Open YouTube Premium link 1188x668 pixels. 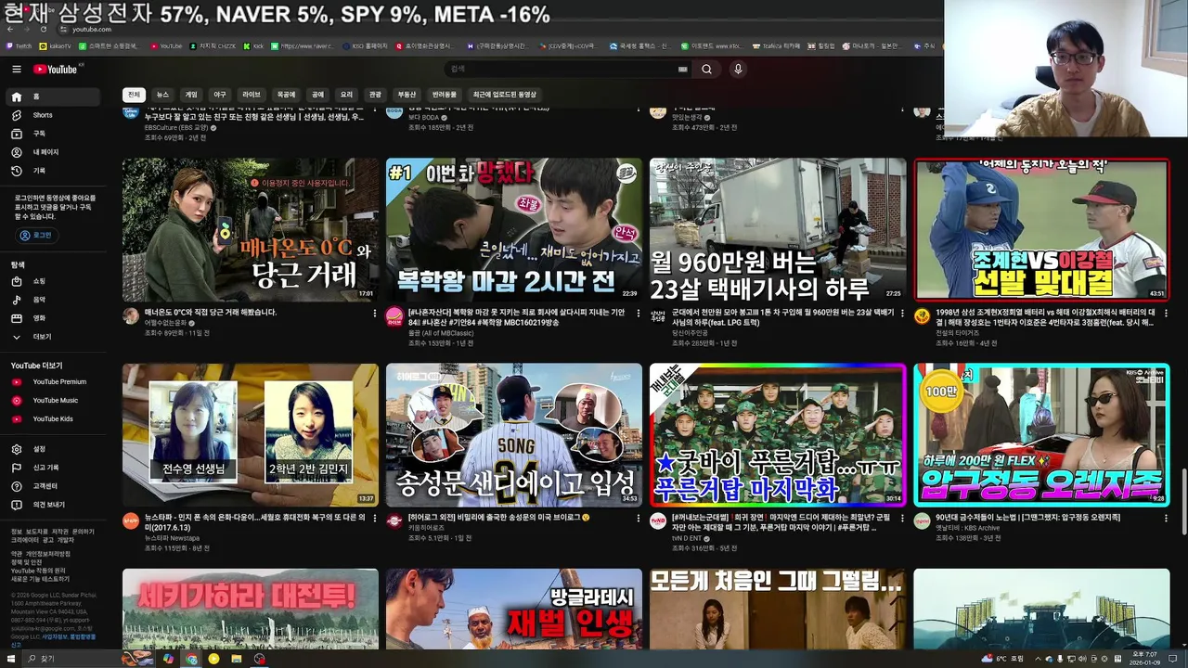[54, 381]
